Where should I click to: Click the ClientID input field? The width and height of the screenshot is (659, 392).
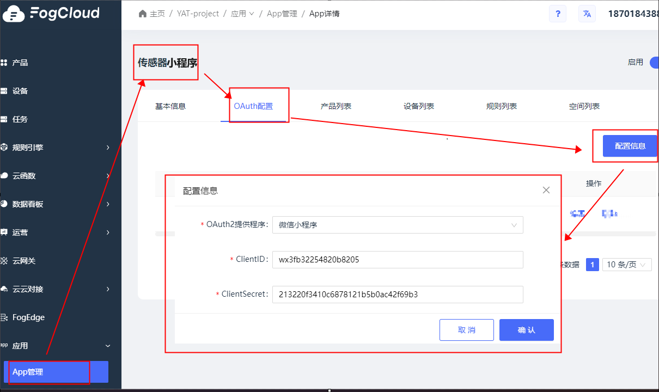[x=398, y=260]
